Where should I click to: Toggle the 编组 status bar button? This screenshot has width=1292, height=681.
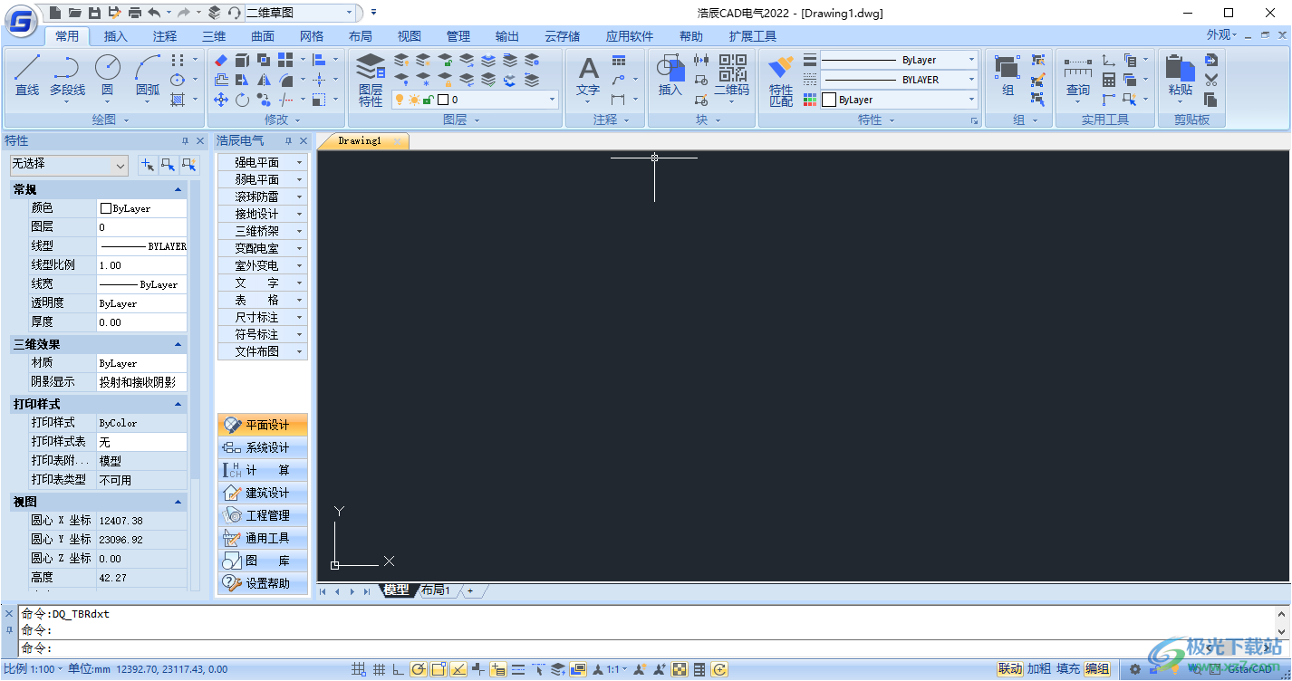[x=1097, y=669]
